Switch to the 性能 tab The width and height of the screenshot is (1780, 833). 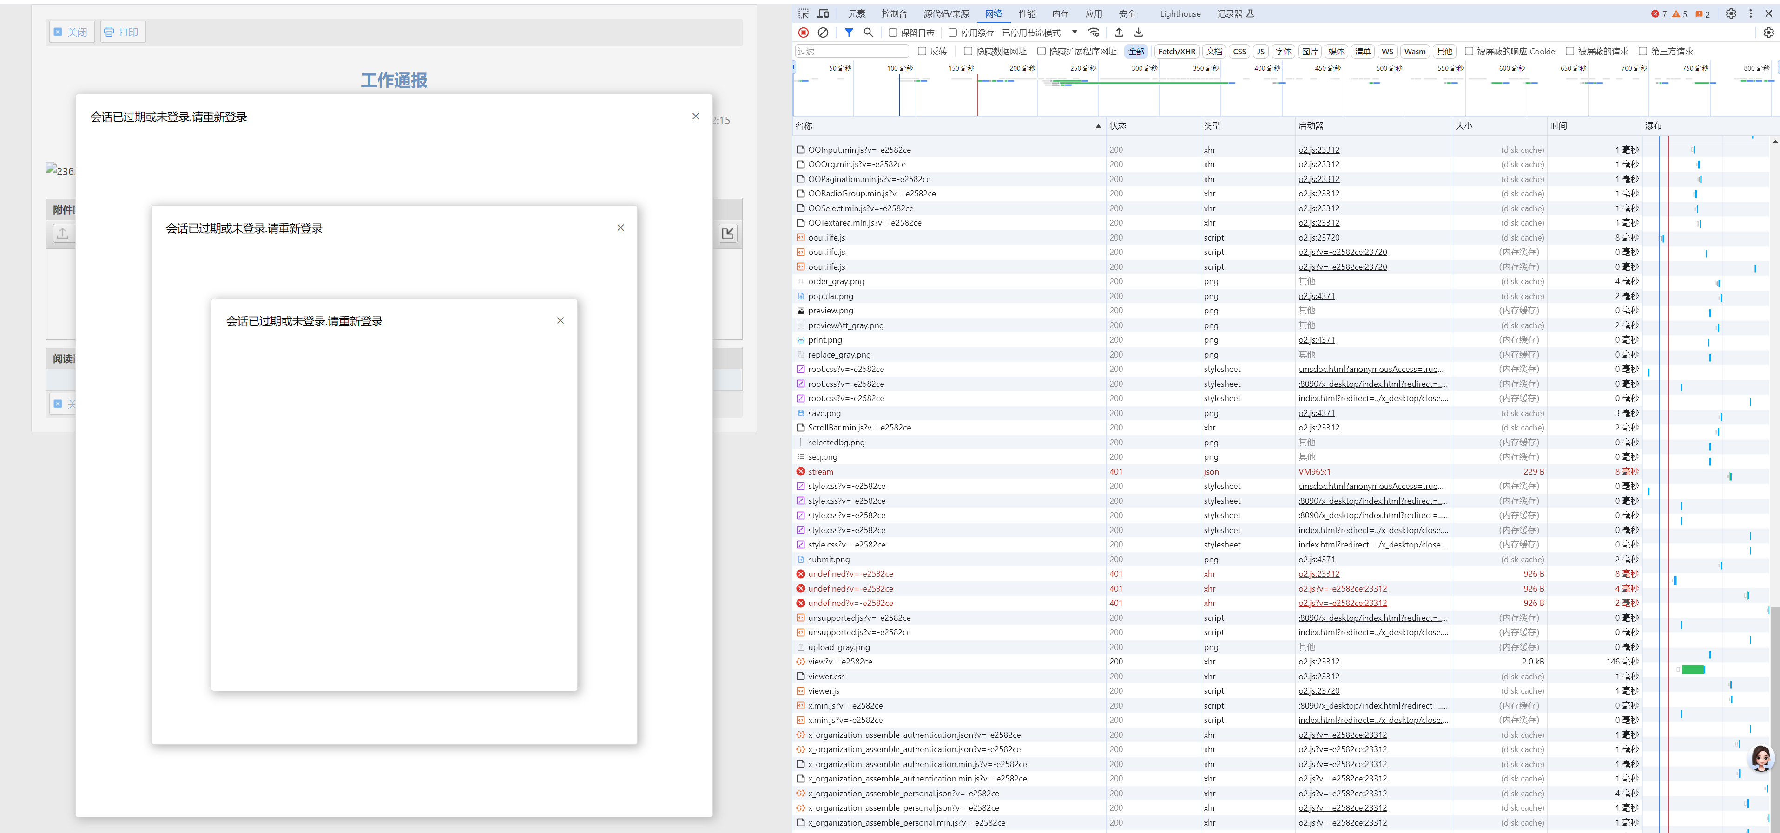point(1027,14)
